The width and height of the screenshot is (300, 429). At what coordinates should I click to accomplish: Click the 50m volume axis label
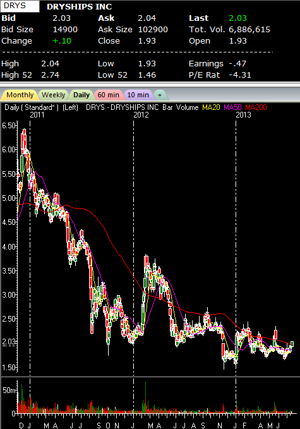point(9,390)
